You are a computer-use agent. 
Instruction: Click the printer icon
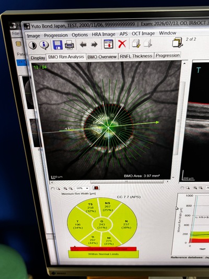click(69, 44)
